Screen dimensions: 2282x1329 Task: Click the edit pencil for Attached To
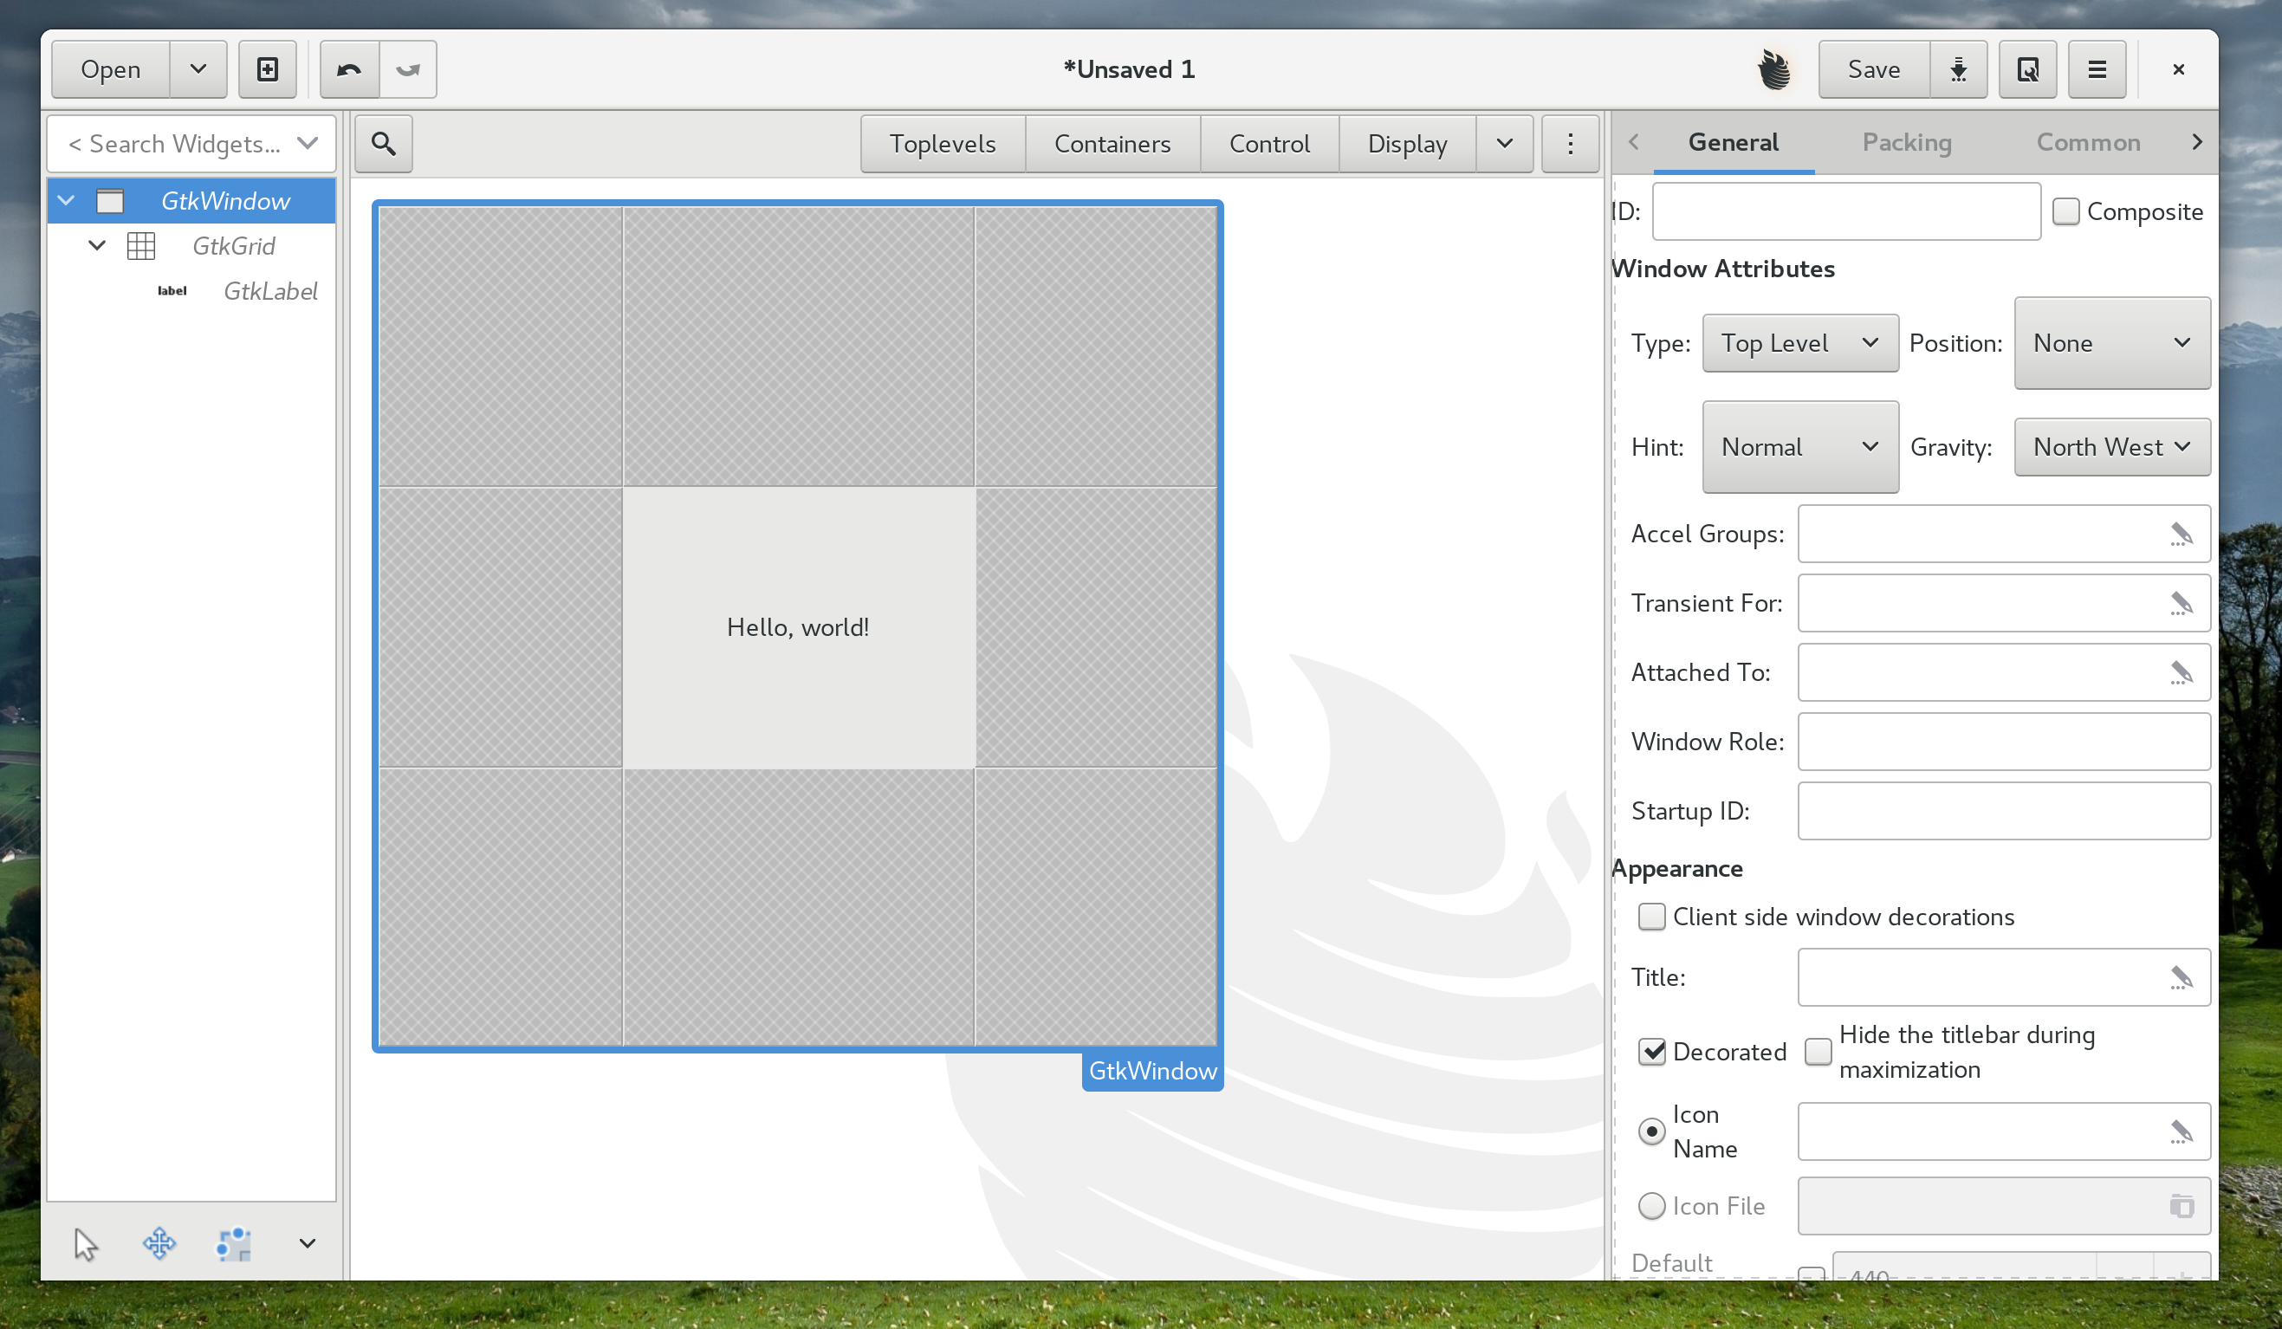coord(2181,672)
